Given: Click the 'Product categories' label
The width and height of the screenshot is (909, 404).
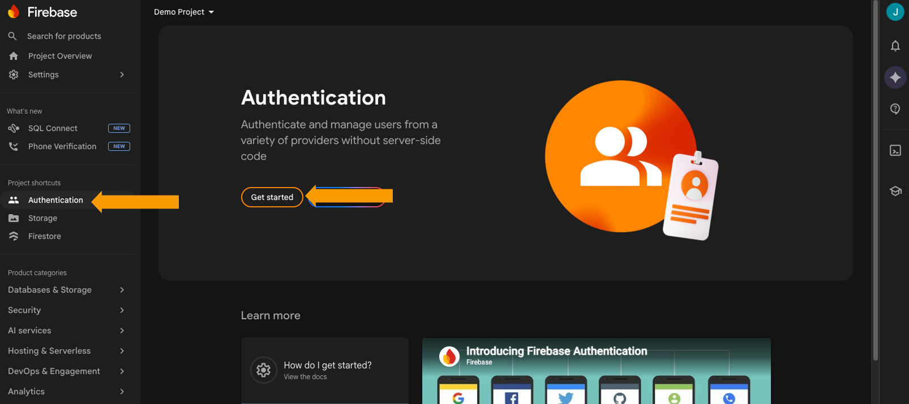Looking at the screenshot, I should tap(37, 273).
